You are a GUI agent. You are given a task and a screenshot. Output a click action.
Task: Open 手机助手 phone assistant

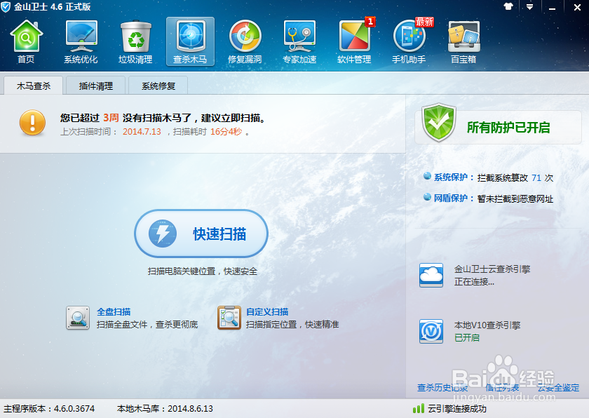[409, 42]
